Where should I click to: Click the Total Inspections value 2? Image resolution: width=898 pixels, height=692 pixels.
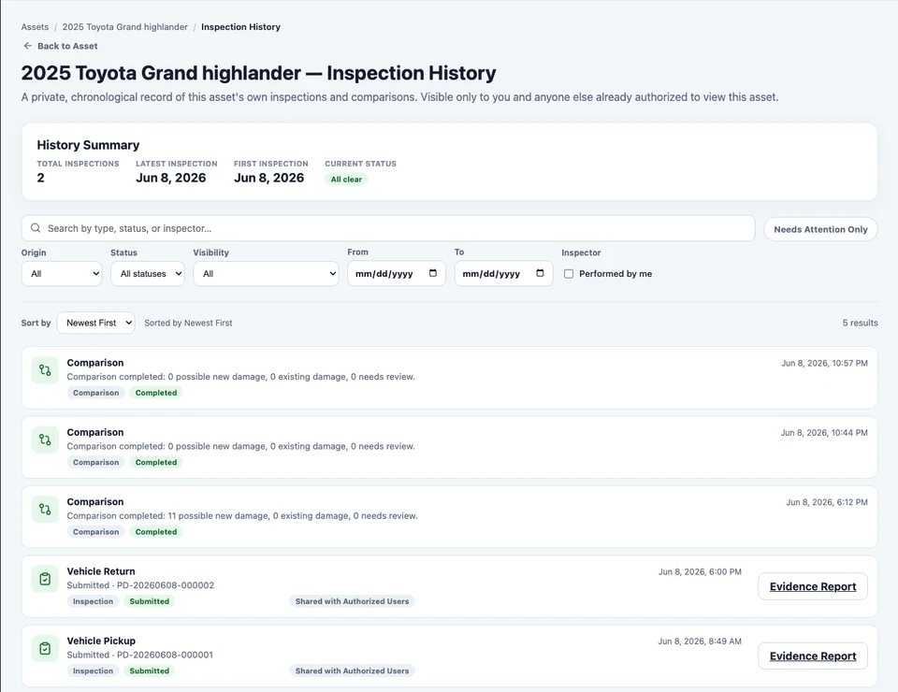coord(40,178)
